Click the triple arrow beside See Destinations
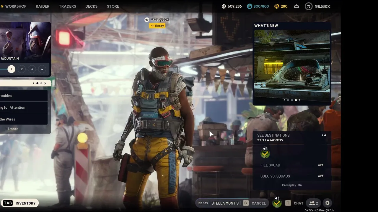The height and width of the screenshot is (212, 378). pyautogui.click(x=324, y=135)
